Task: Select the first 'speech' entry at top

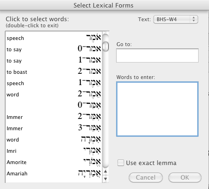Action: pos(54,38)
